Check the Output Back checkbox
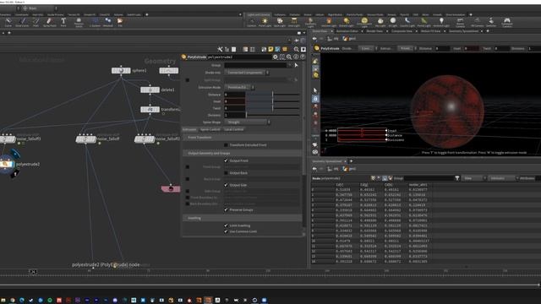 point(226,172)
